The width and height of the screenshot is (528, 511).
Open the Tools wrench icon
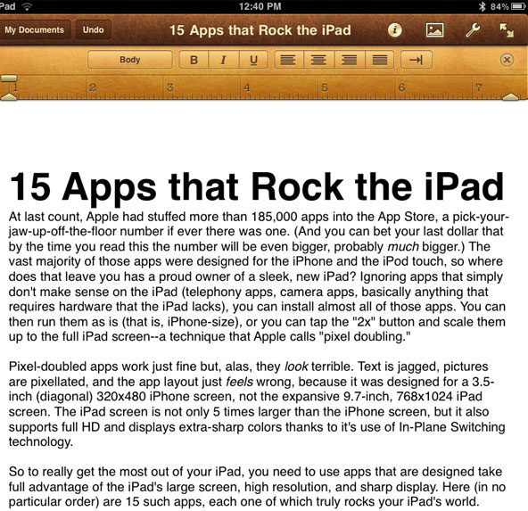[x=473, y=30]
